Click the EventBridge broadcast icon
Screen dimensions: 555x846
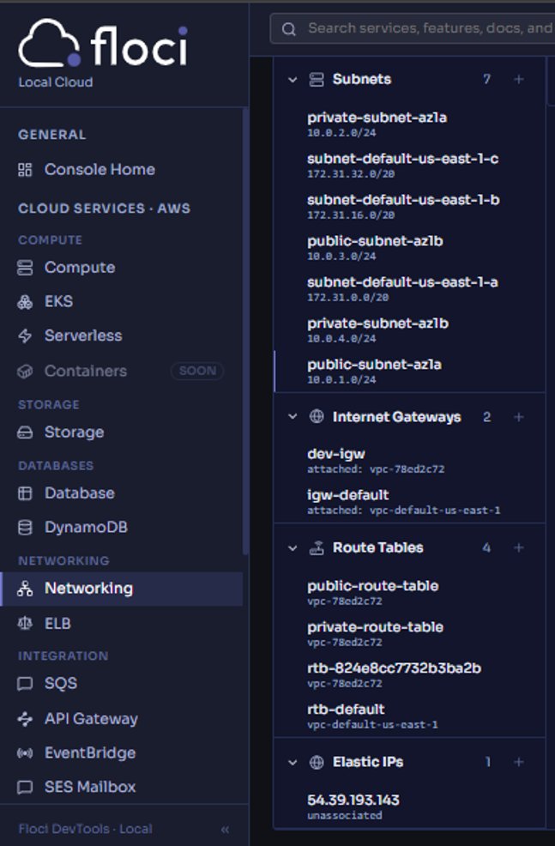click(25, 753)
